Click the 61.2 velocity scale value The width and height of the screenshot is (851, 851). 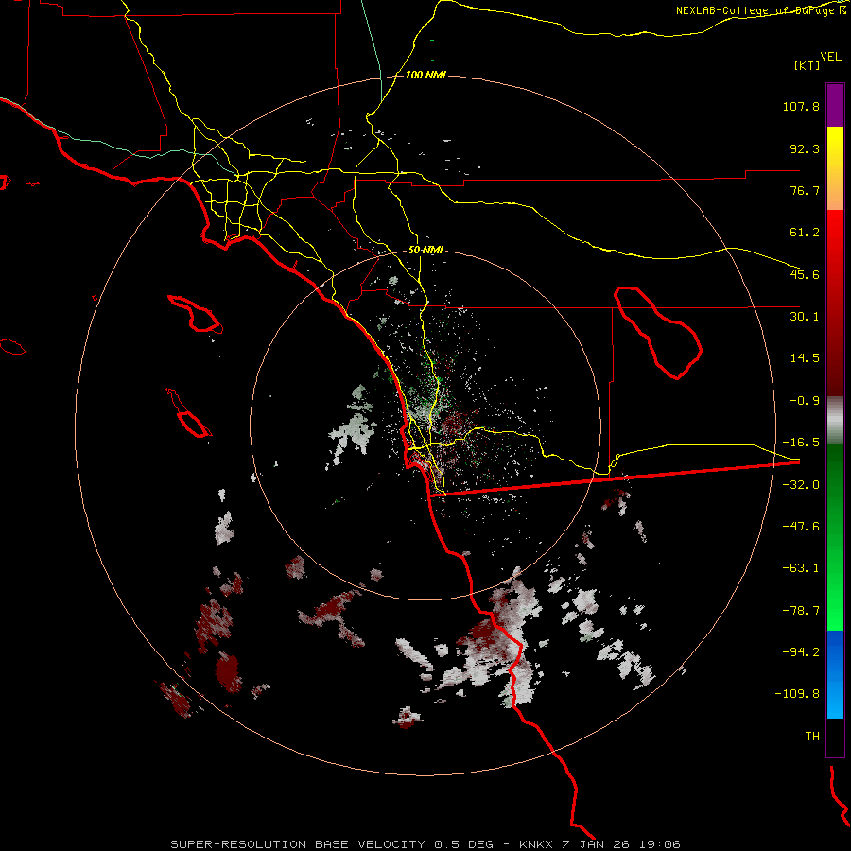click(805, 233)
